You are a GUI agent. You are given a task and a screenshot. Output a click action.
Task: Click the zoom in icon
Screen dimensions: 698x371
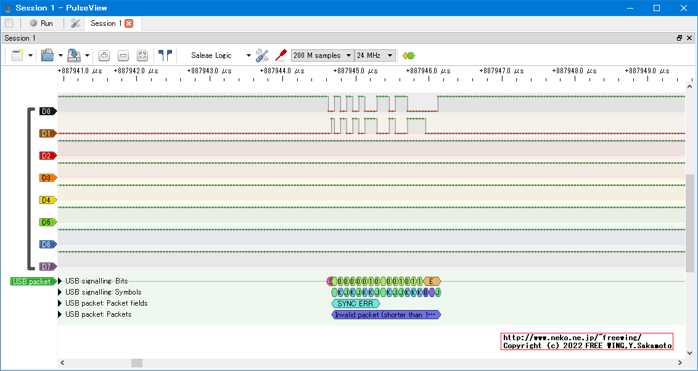[x=104, y=55]
